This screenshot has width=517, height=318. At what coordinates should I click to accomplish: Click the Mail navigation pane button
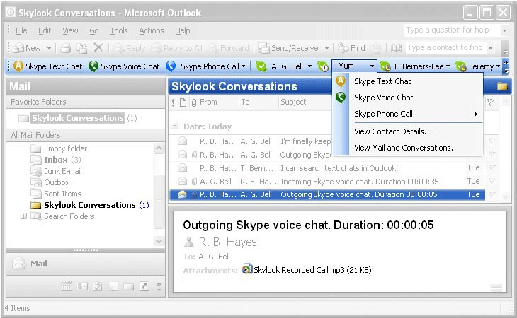86,264
